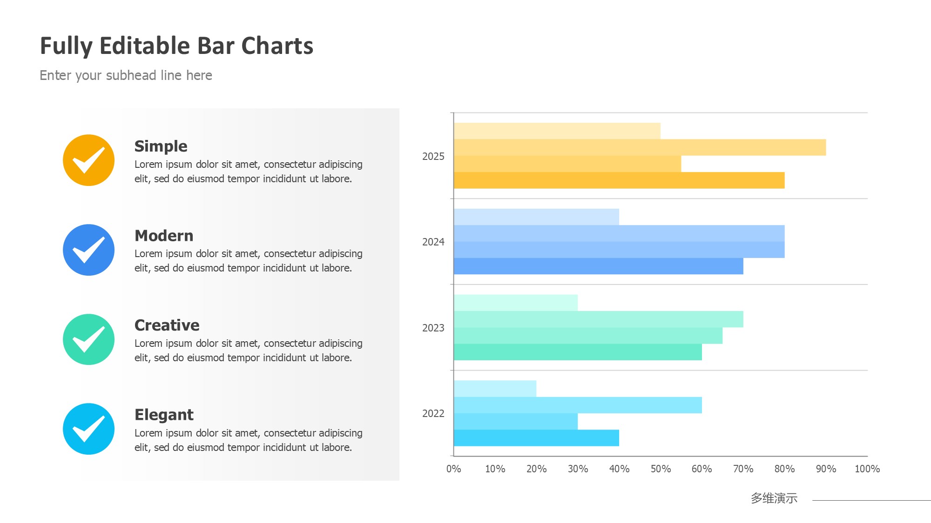The image size is (931, 523).
Task: Click the 'Modern' heading text
Action: (x=164, y=236)
